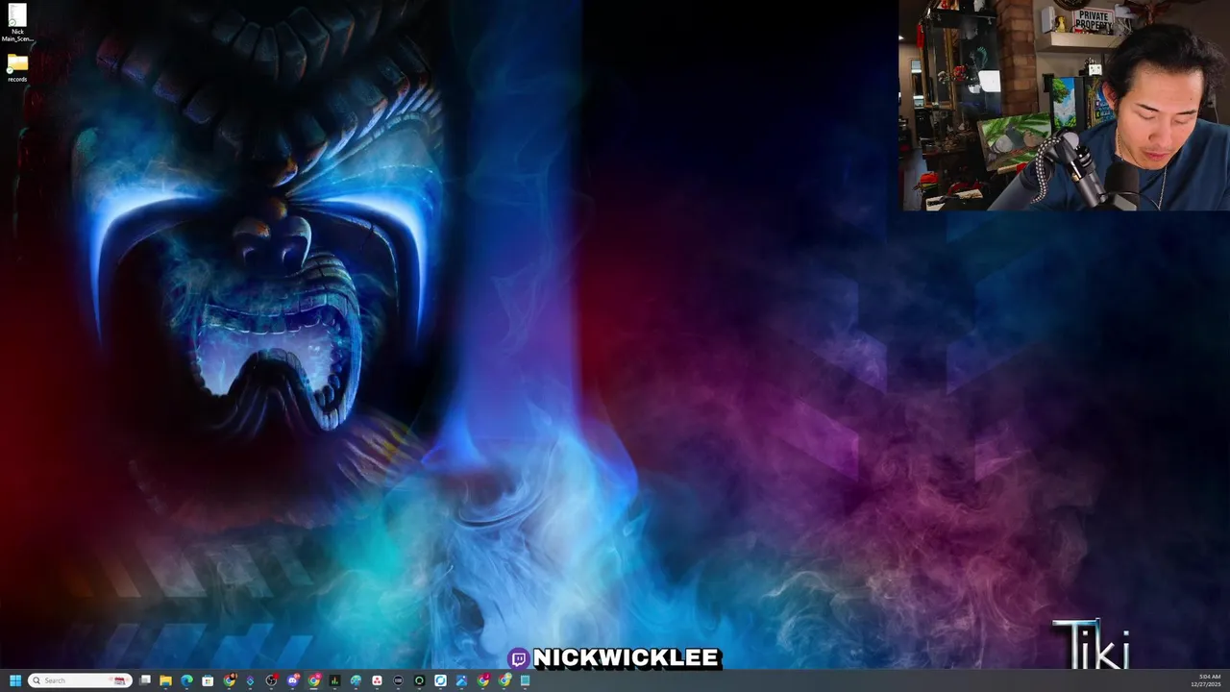Open the purple diamond app in taskbar
Image resolution: width=1230 pixels, height=692 pixels.
250,680
